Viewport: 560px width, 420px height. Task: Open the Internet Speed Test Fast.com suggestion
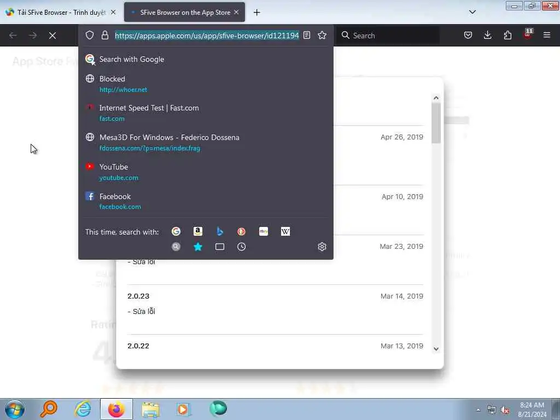206,113
